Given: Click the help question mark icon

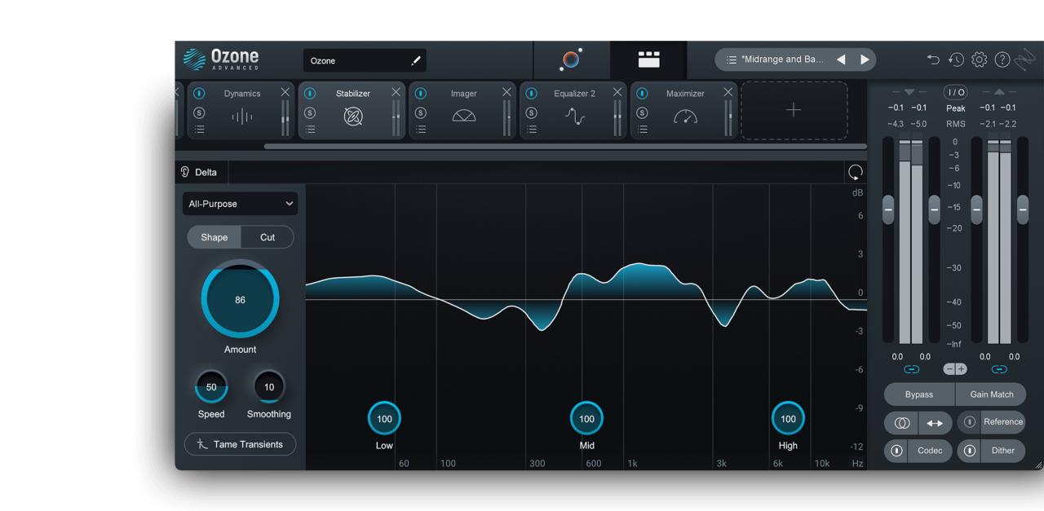Looking at the screenshot, I should pos(1002,59).
